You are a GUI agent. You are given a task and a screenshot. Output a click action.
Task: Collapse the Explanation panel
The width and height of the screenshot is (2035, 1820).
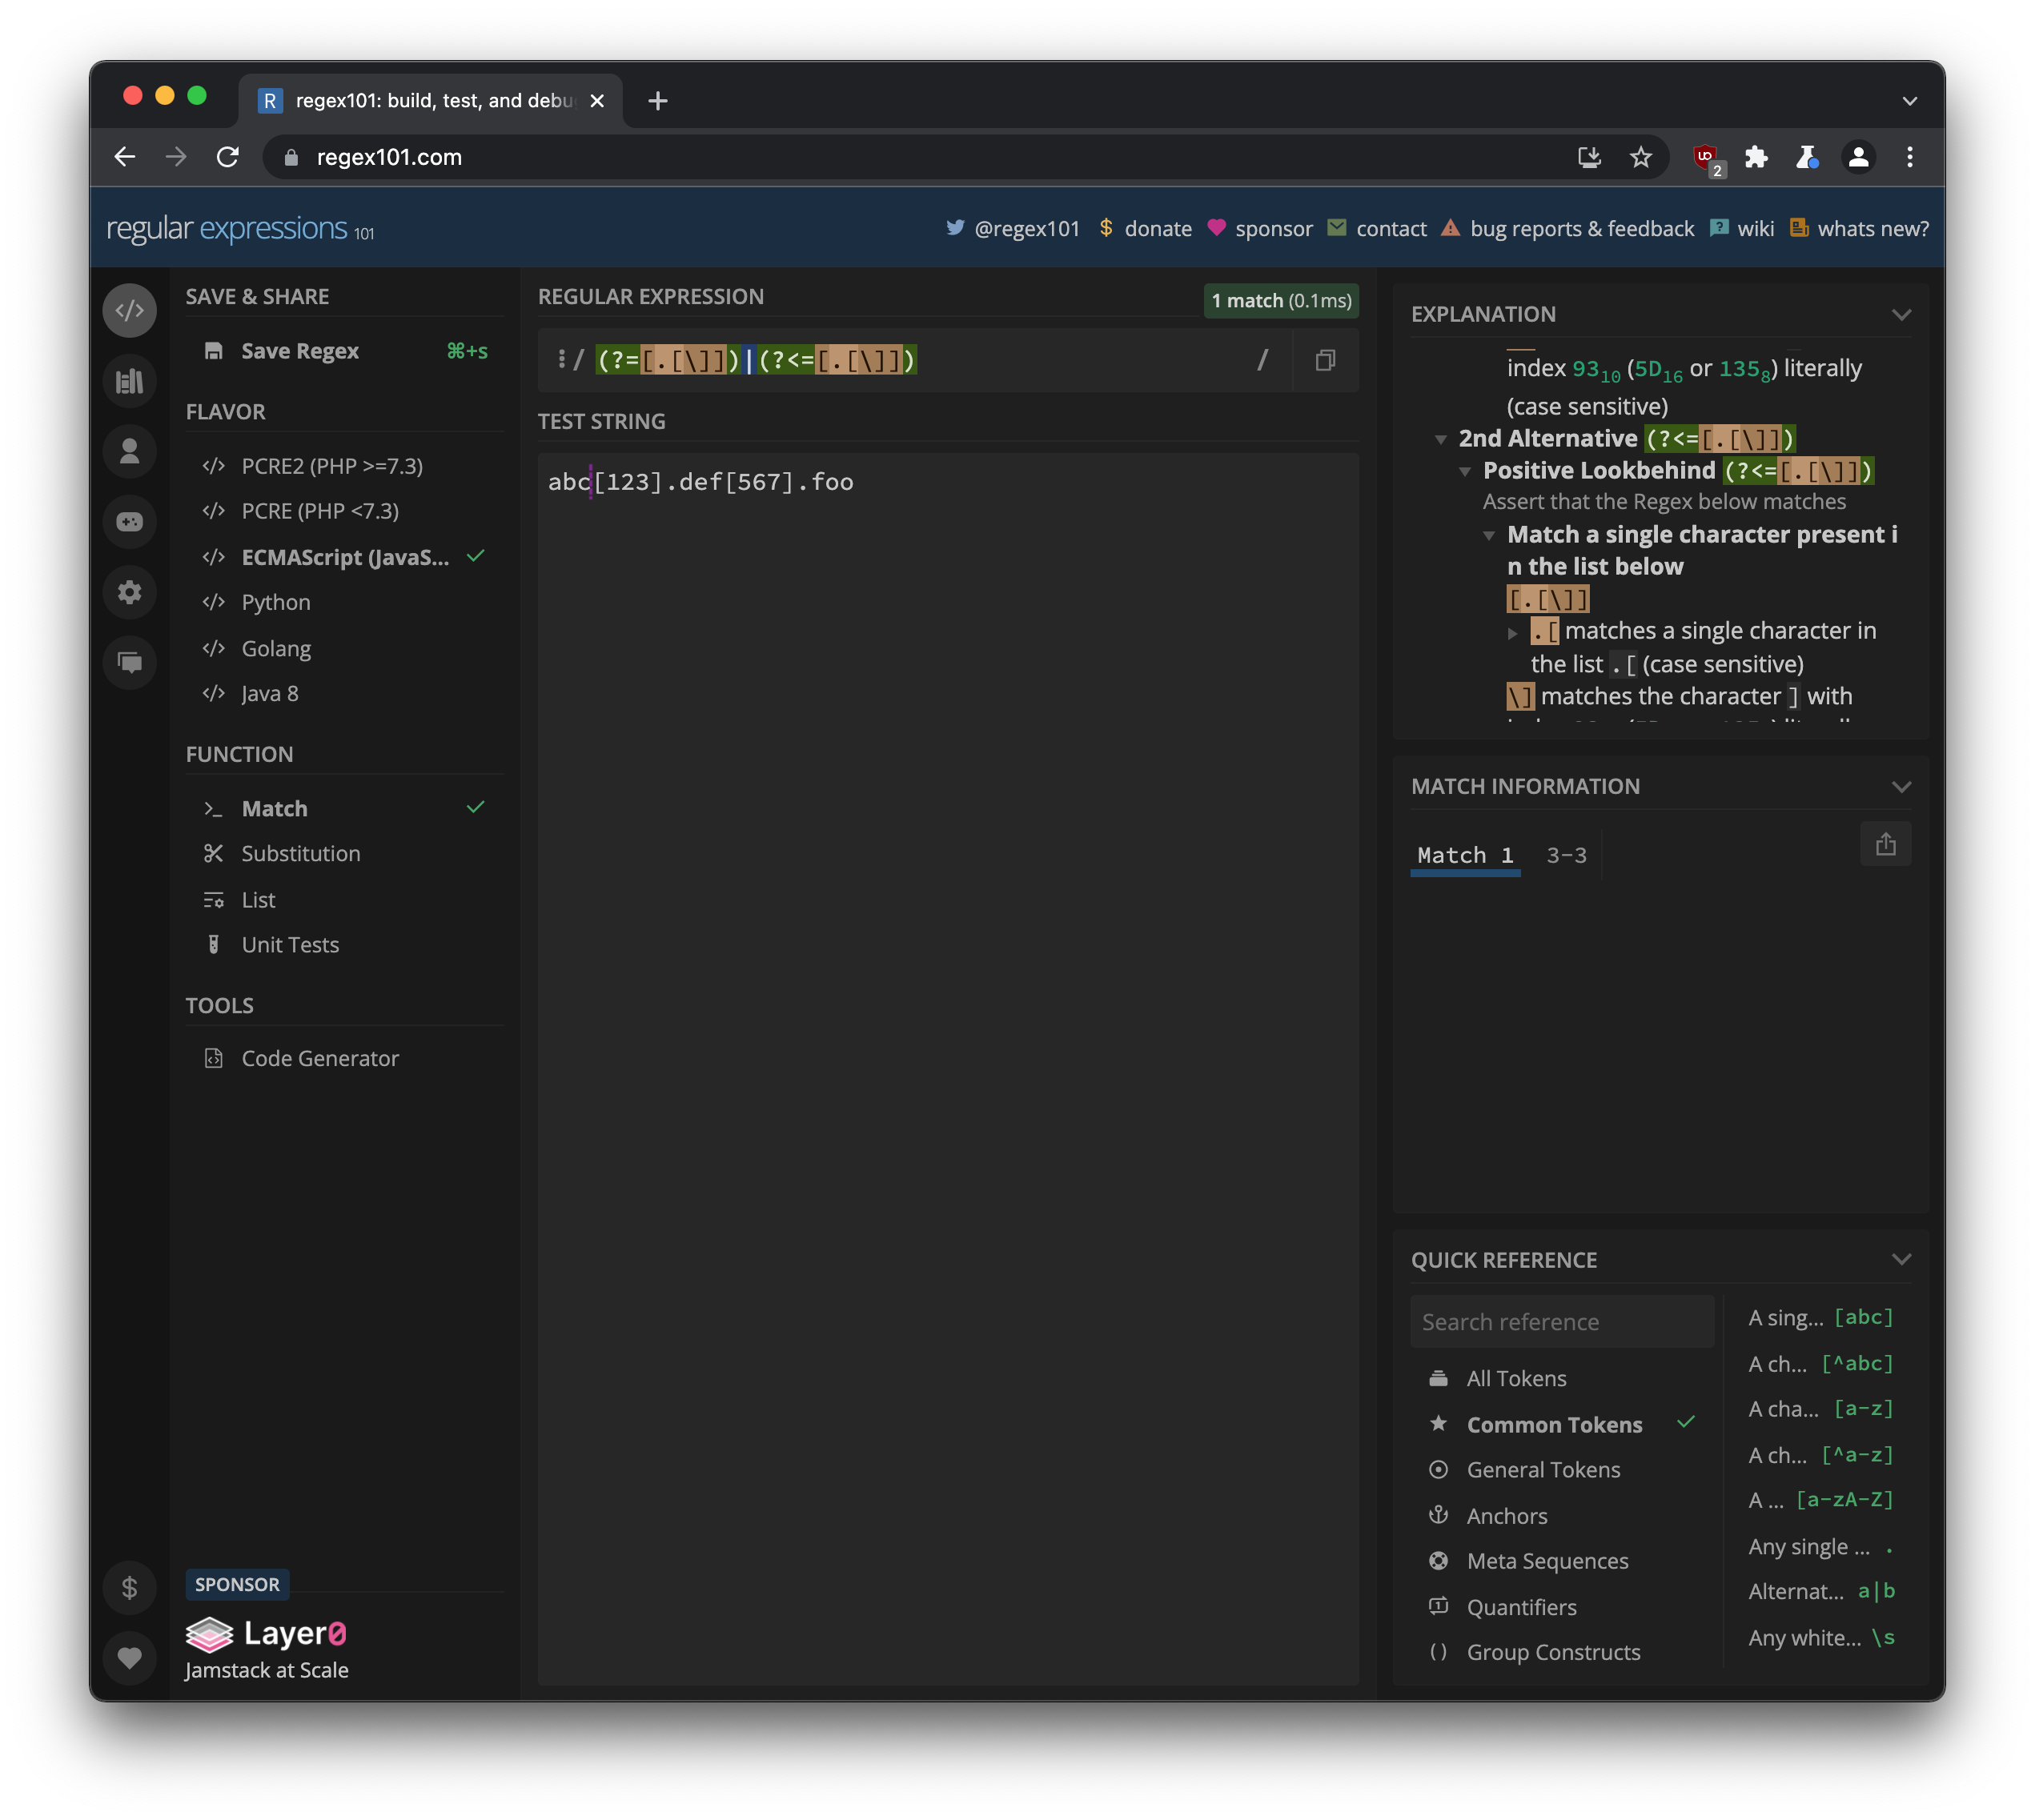point(1901,315)
